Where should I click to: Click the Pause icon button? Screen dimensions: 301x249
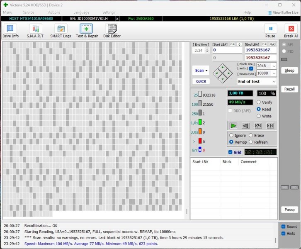coord(270,31)
